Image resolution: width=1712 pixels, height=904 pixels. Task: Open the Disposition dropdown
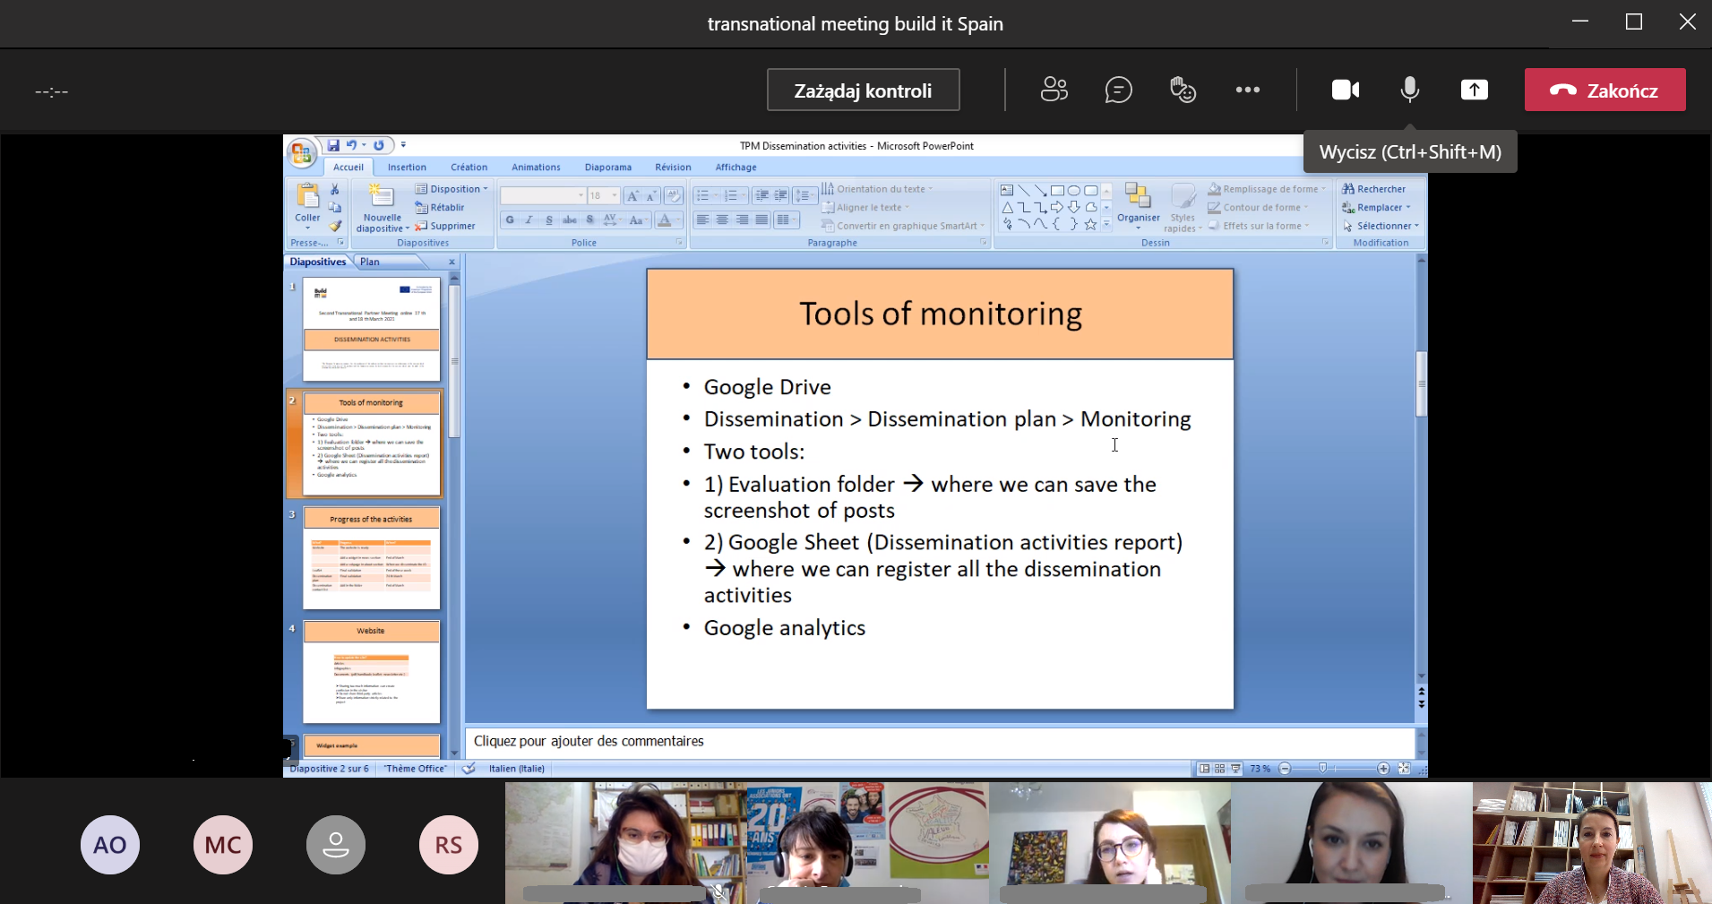(452, 189)
